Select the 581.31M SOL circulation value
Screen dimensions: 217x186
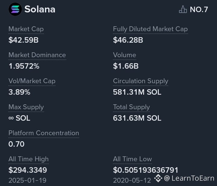(x=137, y=92)
